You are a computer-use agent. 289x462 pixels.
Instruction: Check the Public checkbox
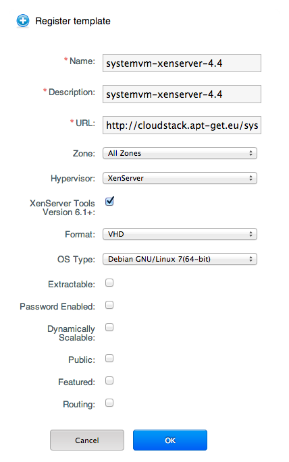(x=109, y=358)
